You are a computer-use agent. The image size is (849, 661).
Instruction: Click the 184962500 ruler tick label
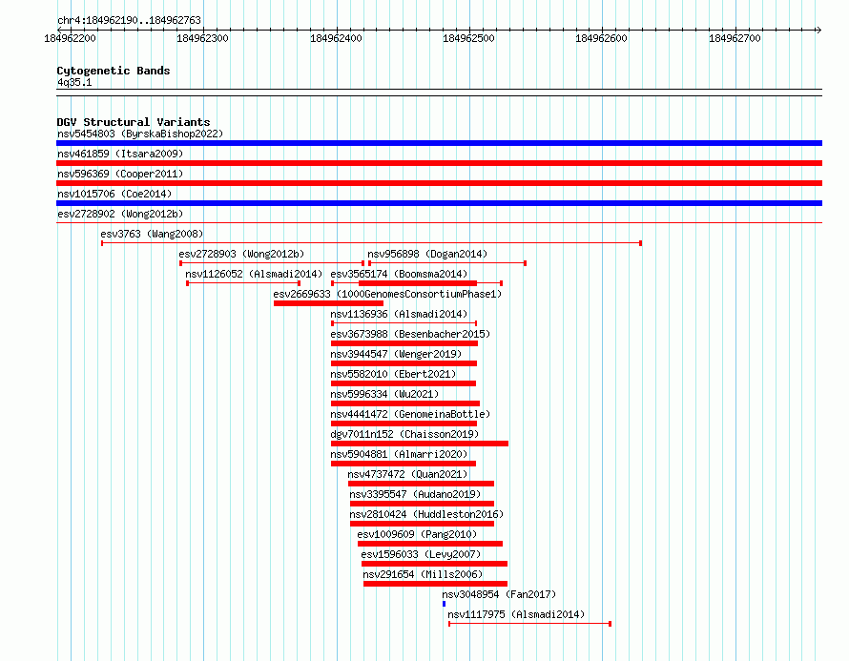468,38
